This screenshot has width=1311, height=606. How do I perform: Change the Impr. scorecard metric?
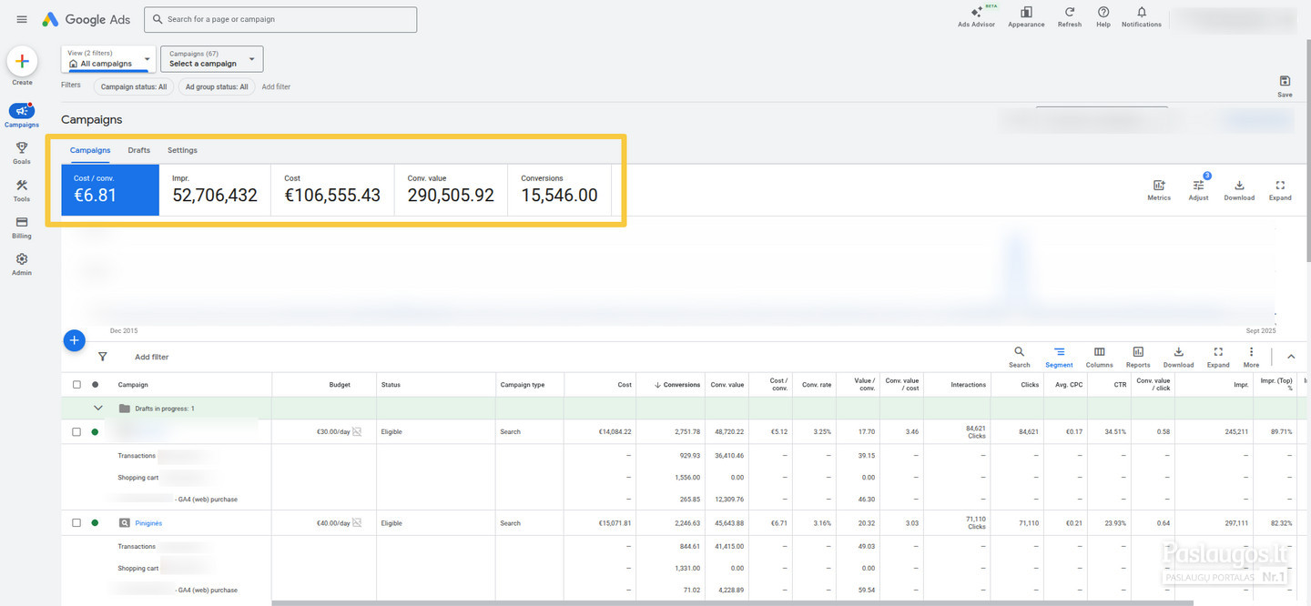(x=215, y=190)
